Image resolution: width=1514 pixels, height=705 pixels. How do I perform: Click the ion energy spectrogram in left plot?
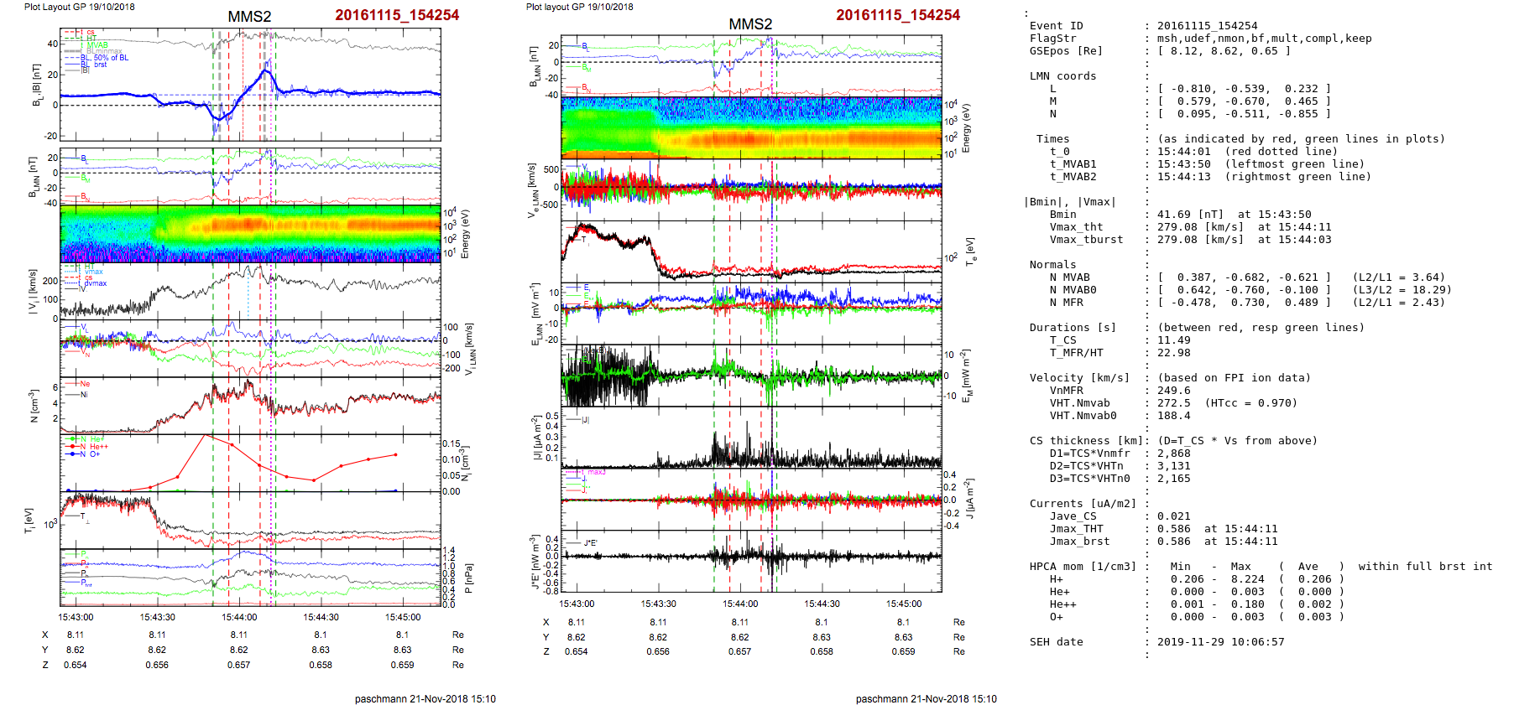(250, 234)
